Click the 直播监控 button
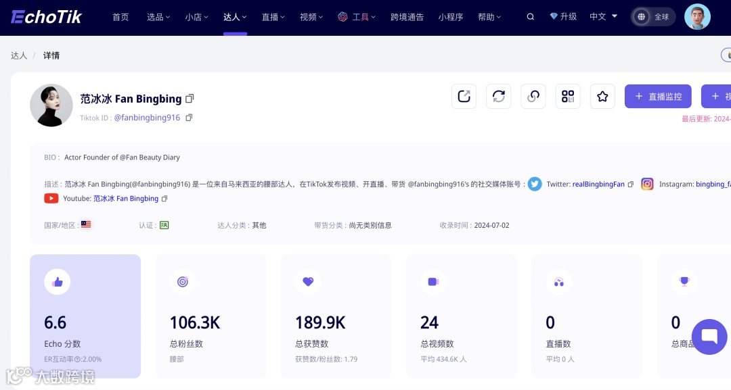 pyautogui.click(x=658, y=97)
